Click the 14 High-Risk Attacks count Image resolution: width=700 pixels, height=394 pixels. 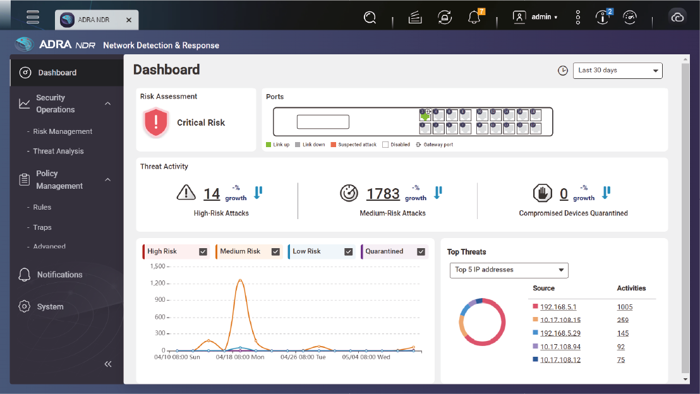(212, 194)
